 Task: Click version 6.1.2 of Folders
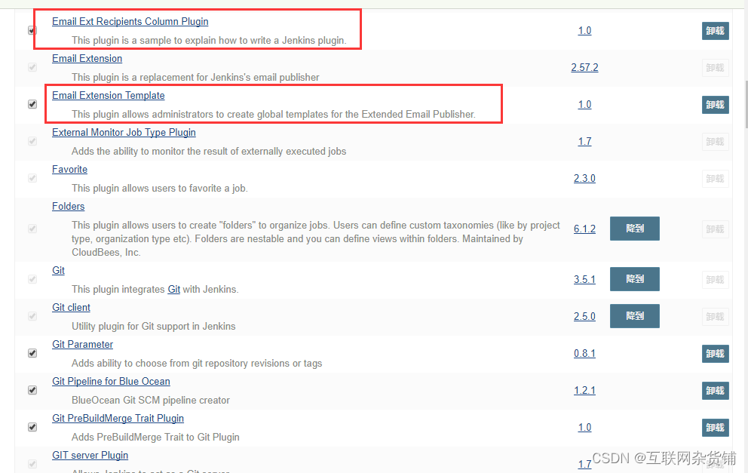pyautogui.click(x=585, y=229)
